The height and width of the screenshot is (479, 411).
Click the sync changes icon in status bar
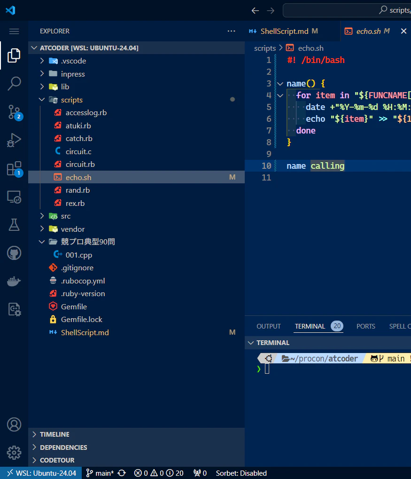(122, 473)
